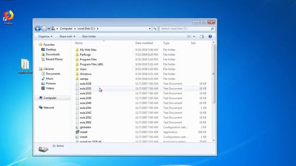Open Firefox desktop shortcut
This screenshot has height=166, width=296.
(8, 18)
